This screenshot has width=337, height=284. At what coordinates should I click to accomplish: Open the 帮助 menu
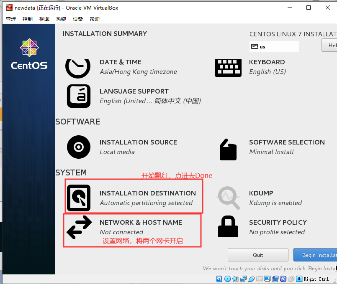point(94,18)
